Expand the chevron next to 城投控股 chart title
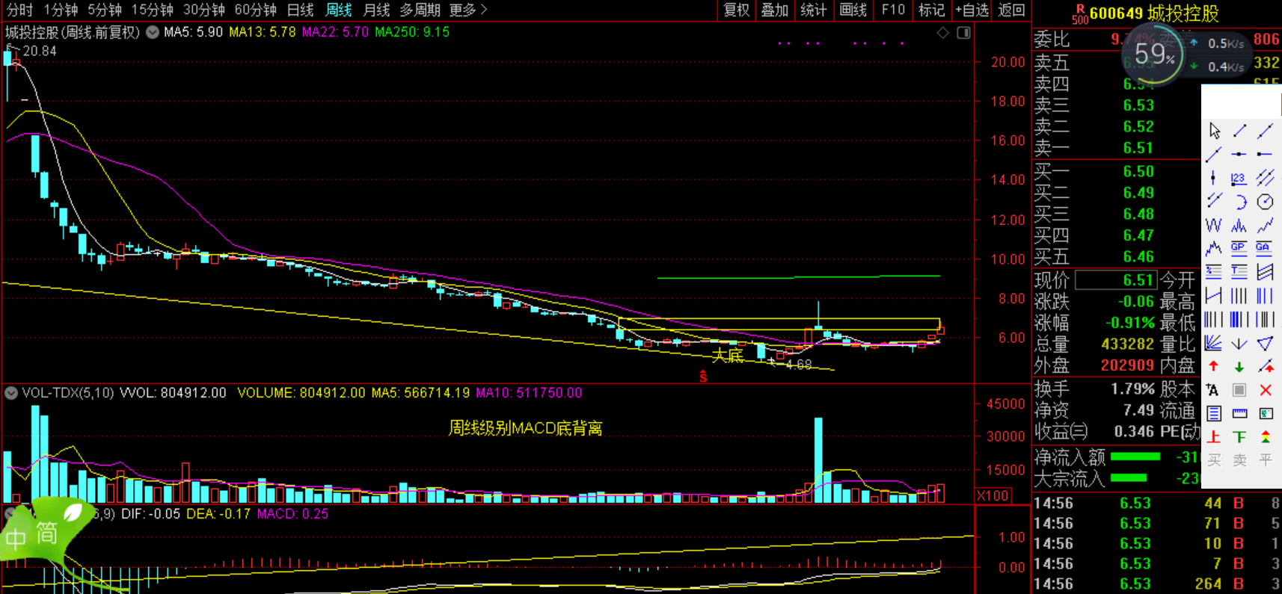 point(153,32)
